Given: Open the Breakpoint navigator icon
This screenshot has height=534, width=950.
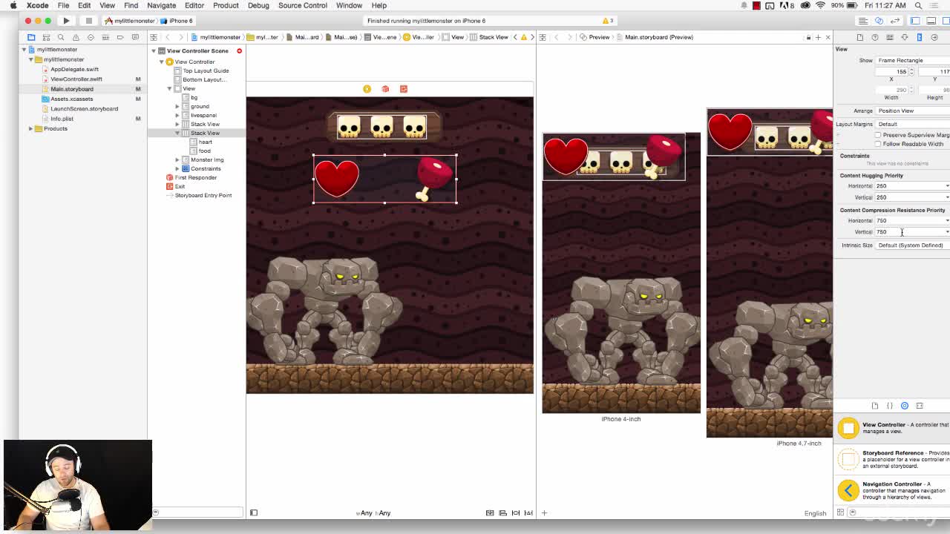Looking at the screenshot, I should click(x=120, y=37).
